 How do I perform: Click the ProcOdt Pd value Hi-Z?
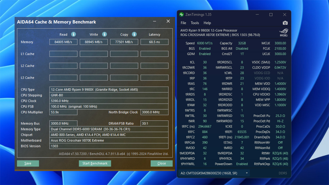(x=280, y=121)
